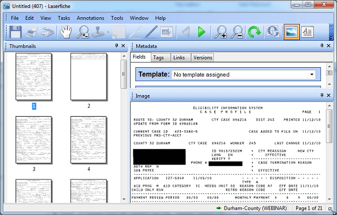Open the View menu
The height and width of the screenshot is (215, 337).
coord(46,18)
